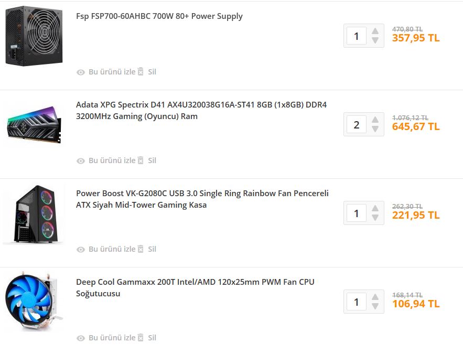
Task: Click trash icon for Power Boost case
Action: click(141, 249)
